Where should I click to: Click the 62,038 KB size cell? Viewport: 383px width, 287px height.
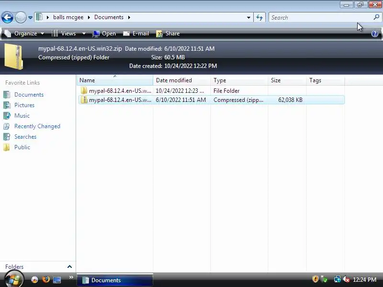tap(290, 100)
